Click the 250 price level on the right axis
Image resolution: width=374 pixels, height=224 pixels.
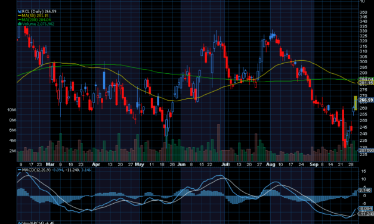point(363,120)
